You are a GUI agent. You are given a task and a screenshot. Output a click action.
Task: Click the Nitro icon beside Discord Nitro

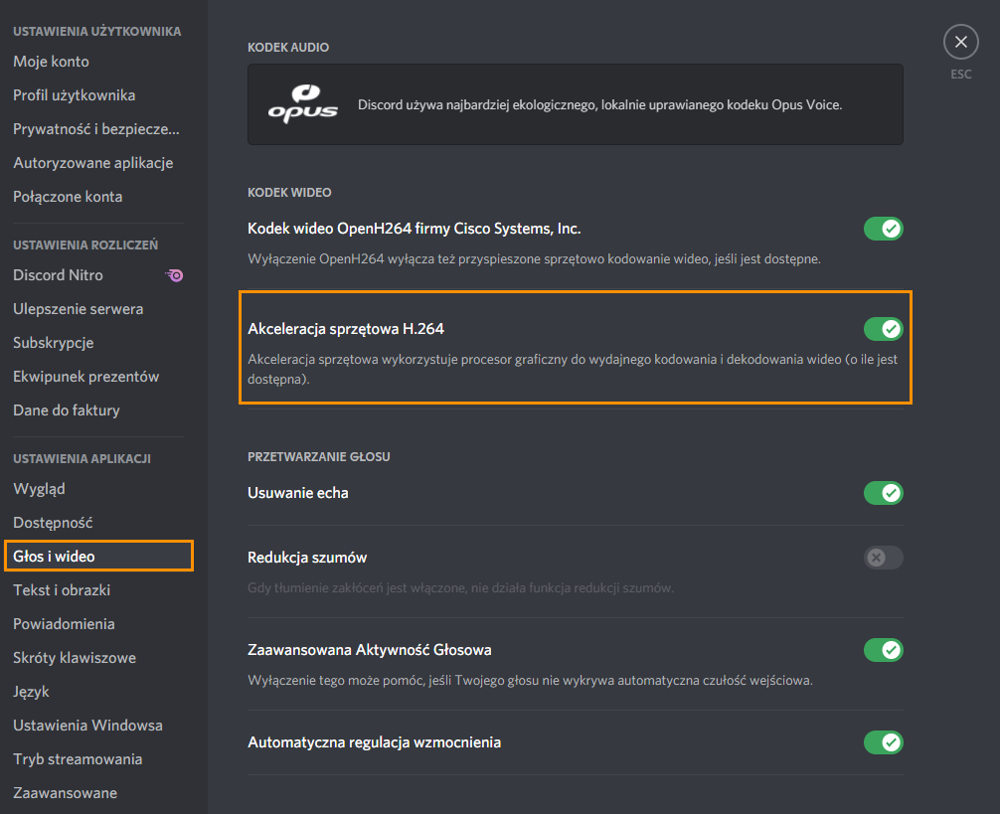tap(174, 275)
